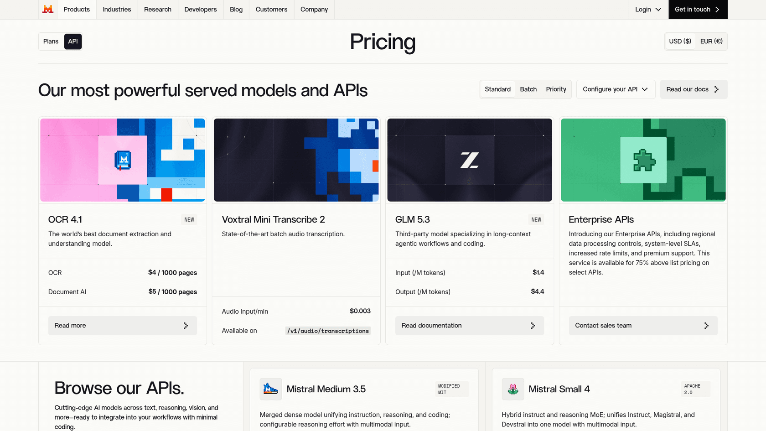This screenshot has width=766, height=431.
Task: Click the Enterprise APIs puzzle piece icon
Action: (x=644, y=160)
